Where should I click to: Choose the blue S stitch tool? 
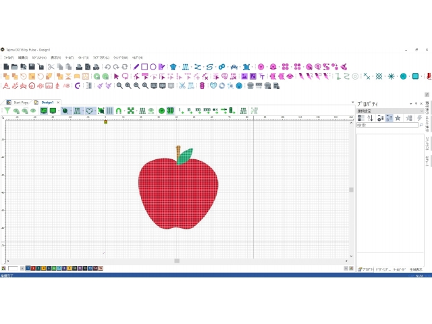210,67
